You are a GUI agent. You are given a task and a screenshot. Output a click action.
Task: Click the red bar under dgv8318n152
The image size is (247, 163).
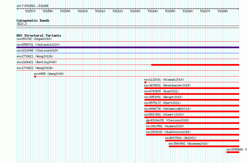[193, 123]
